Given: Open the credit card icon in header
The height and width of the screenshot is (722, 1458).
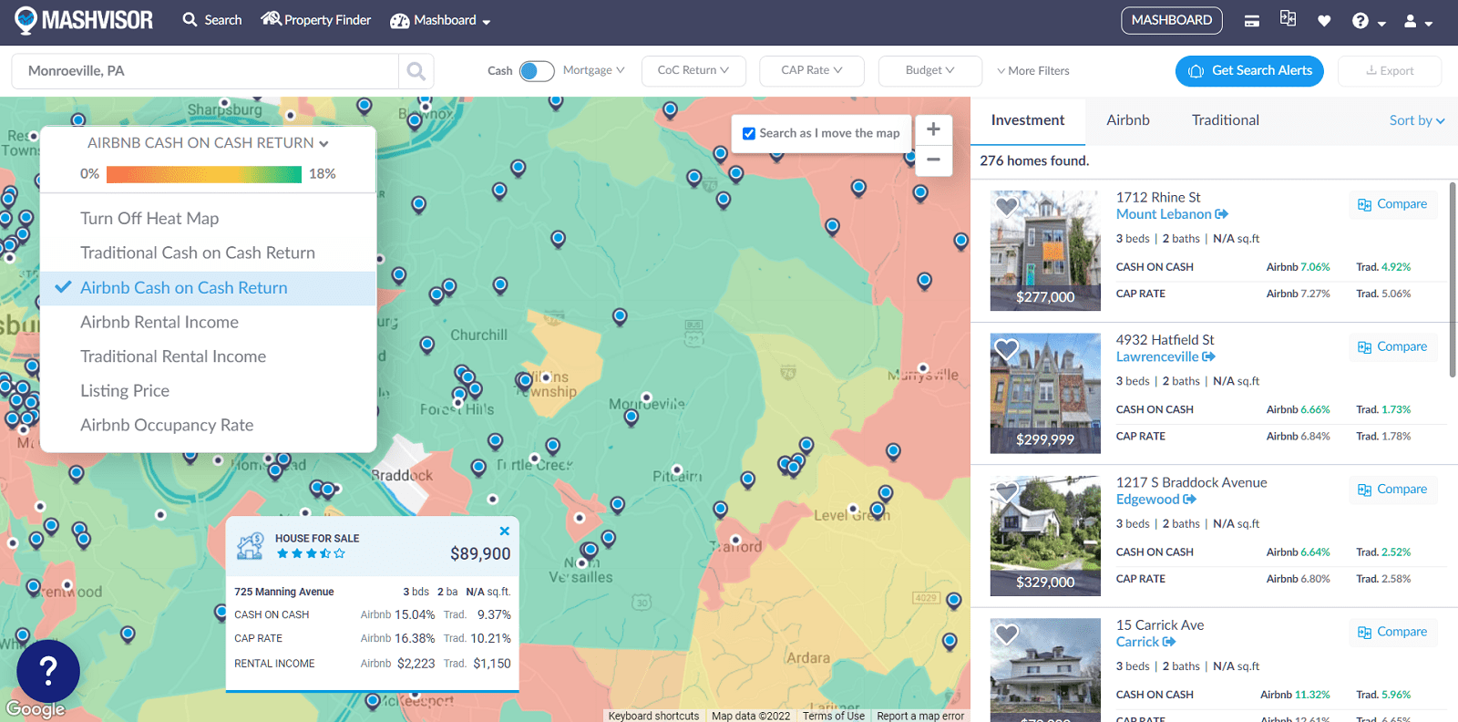Looking at the screenshot, I should 1252,21.
